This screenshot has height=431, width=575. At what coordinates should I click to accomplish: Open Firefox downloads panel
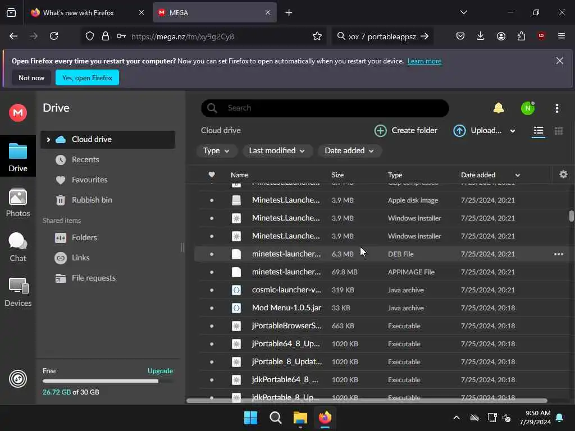click(x=481, y=36)
